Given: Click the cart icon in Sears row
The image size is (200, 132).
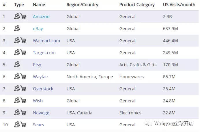Looking at the screenshot, I should pyautogui.click(x=23, y=124).
